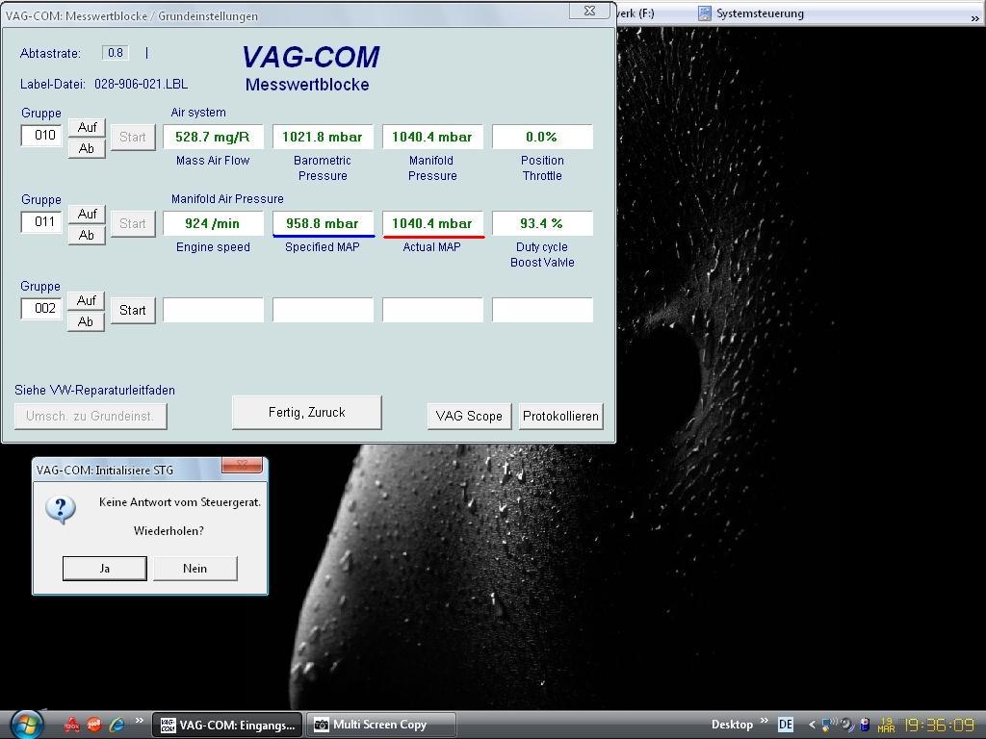Click the Abtastrate 0.8 field
This screenshot has width=986, height=739.
tap(116, 53)
